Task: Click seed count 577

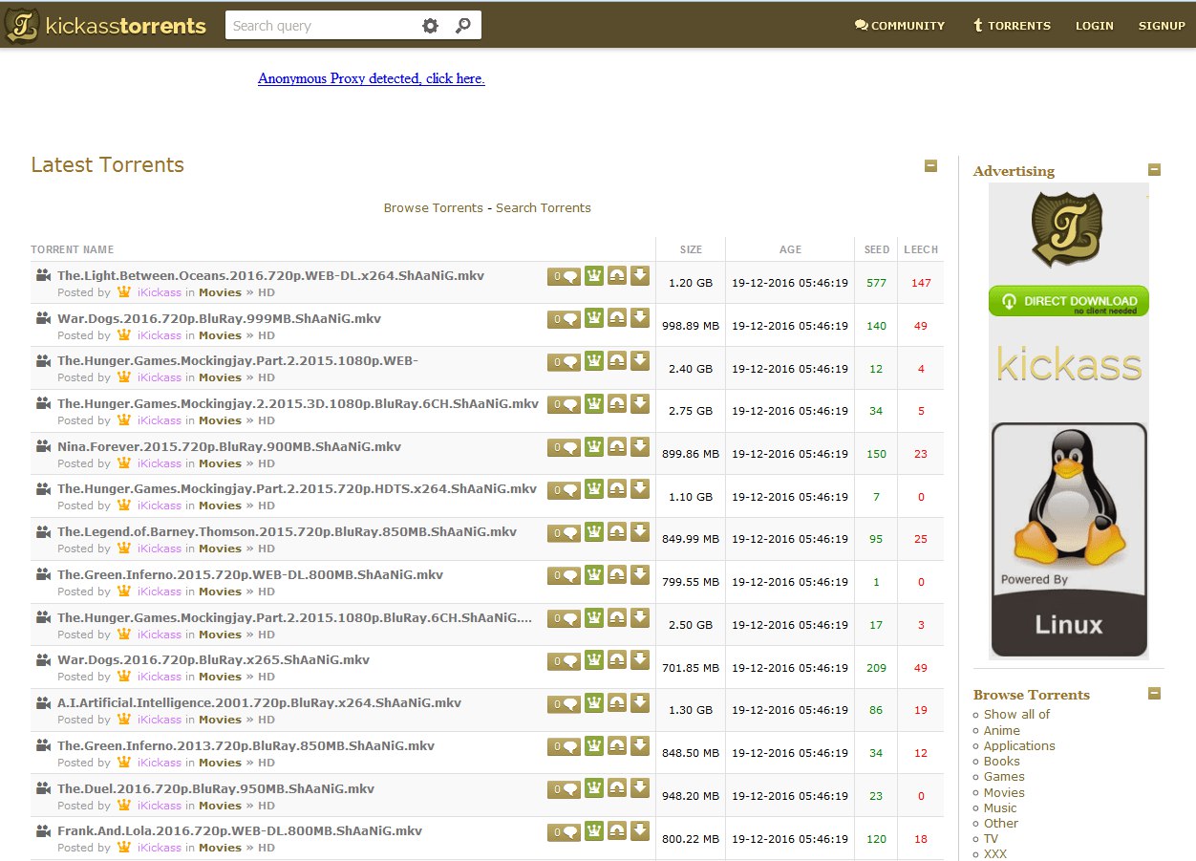Action: tap(877, 283)
